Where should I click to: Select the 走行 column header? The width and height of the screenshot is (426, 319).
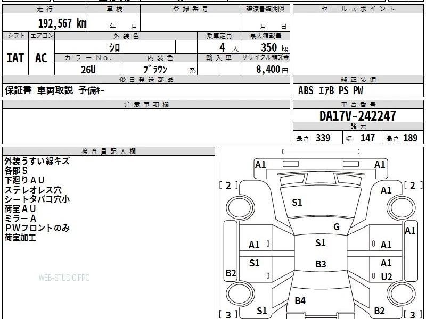click(x=45, y=9)
